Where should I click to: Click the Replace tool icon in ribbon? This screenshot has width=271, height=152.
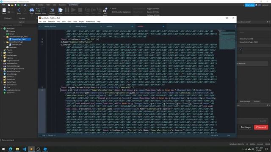pos(38,11)
